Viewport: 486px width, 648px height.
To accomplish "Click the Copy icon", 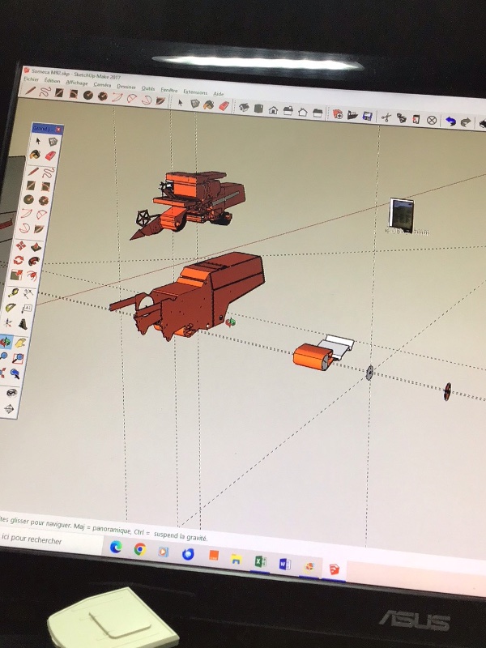I will click(401, 118).
